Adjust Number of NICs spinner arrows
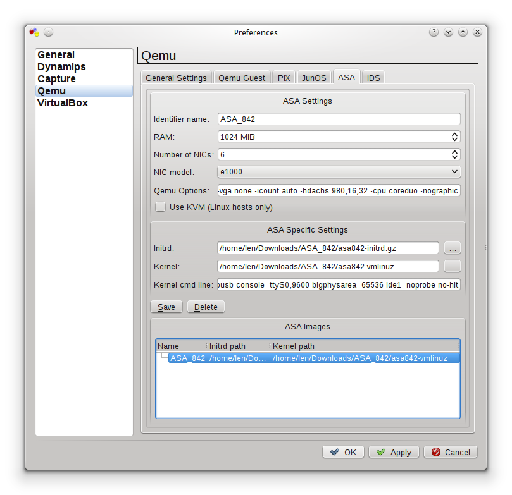Viewport: 512px width, 495px height. pyautogui.click(x=454, y=154)
